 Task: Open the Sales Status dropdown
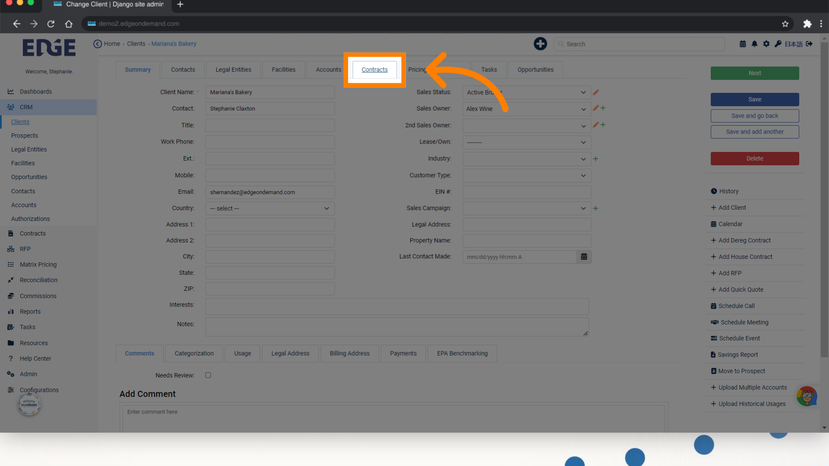527,92
